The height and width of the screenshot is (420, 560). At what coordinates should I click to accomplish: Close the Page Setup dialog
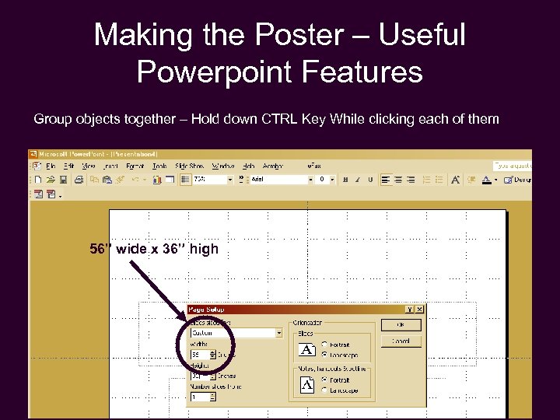tap(420, 310)
